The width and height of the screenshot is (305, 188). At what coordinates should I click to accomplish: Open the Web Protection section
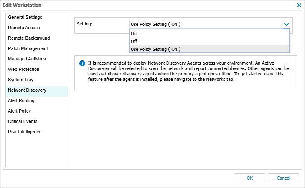click(x=23, y=69)
